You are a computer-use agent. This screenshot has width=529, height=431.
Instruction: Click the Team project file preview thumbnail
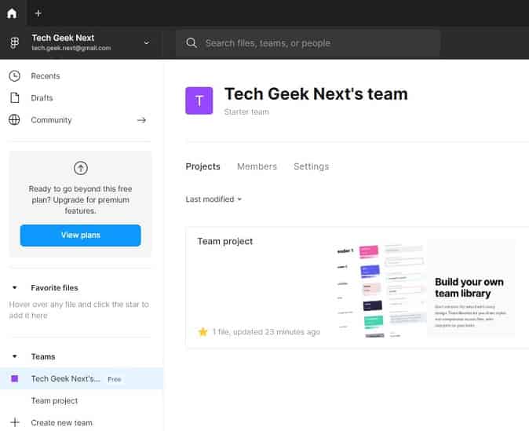[380, 289]
